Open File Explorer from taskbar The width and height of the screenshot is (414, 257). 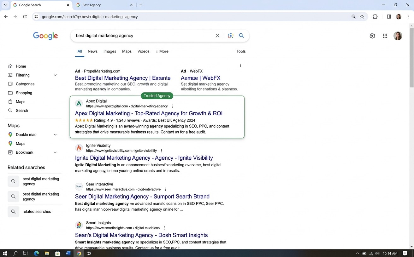pos(47,253)
